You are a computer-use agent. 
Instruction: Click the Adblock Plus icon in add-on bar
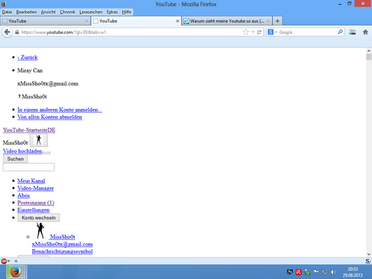(x=4, y=261)
